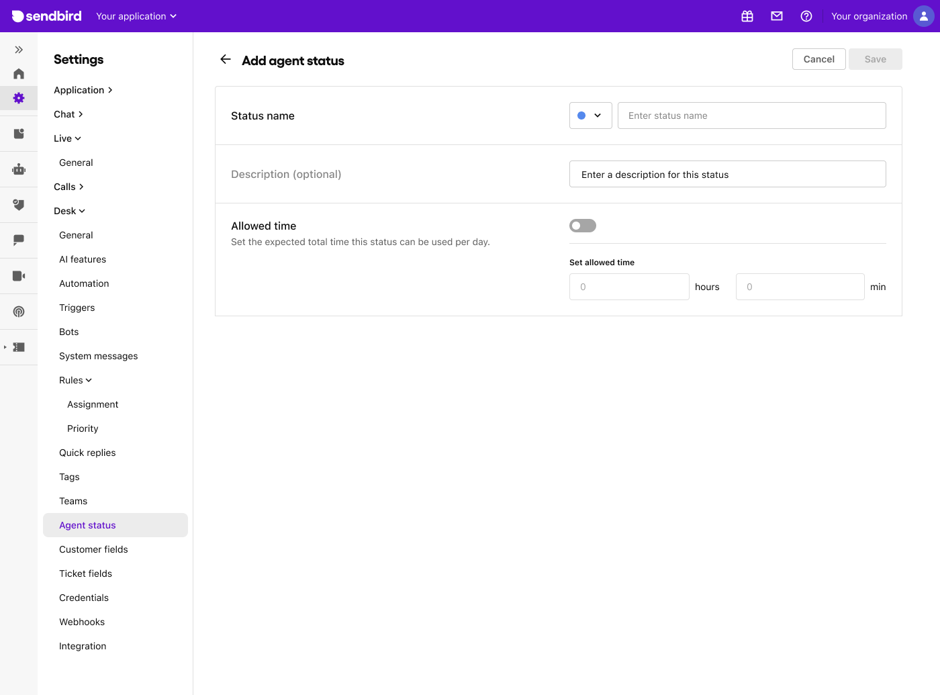Screen dimensions: 940x695
Task: Select Quick replies in settings menu
Action: click(x=87, y=453)
